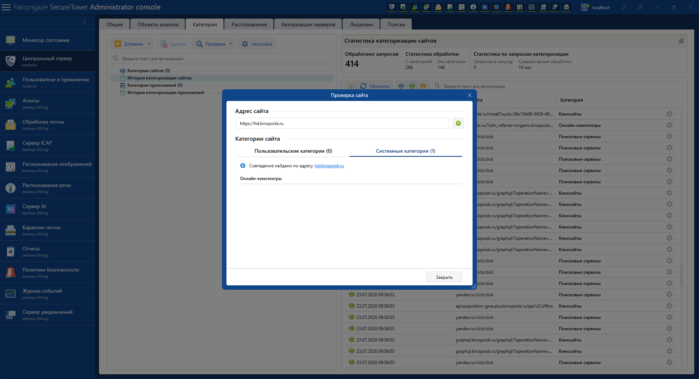Switch to the Объекты анализа tab
The height and width of the screenshot is (379, 699).
[x=158, y=24]
